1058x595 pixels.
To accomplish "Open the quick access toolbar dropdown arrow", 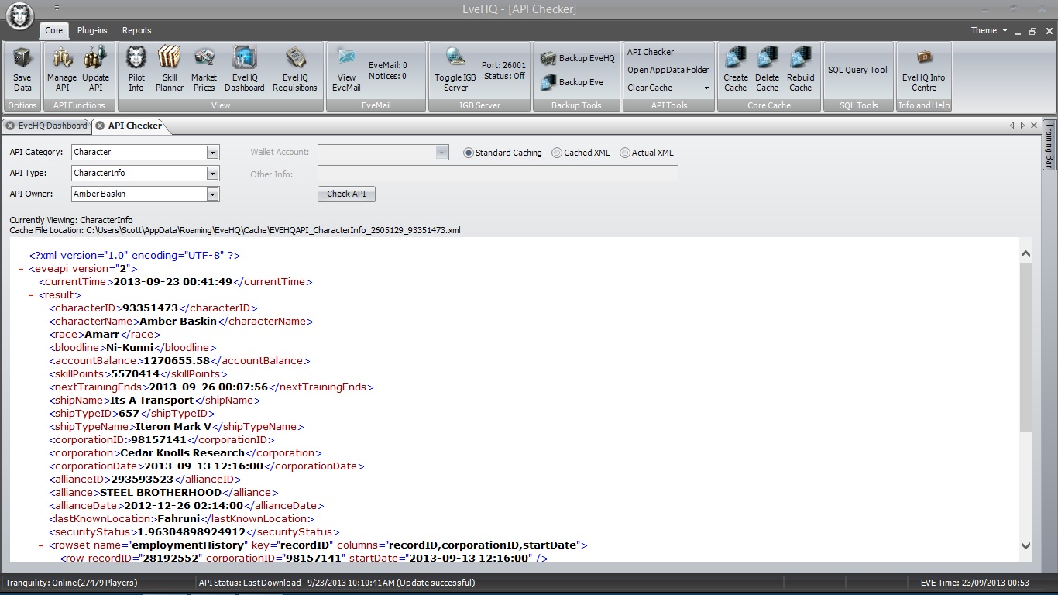I will pyautogui.click(x=57, y=8).
